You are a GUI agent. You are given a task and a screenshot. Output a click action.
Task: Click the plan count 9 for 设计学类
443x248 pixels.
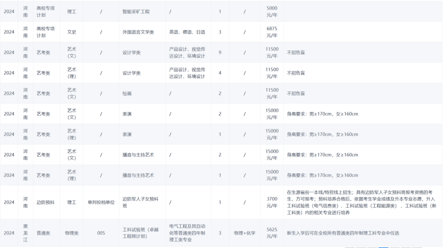[x=220, y=53]
